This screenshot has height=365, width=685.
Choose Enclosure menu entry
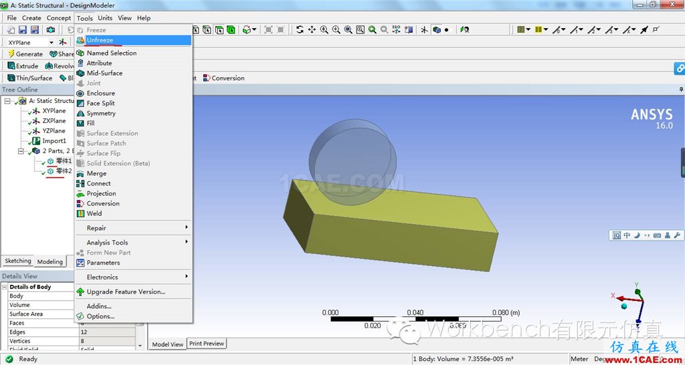tap(133, 93)
